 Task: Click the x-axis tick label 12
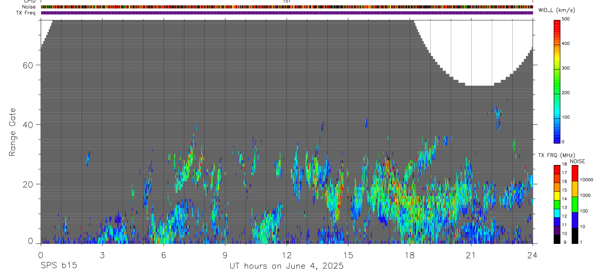tap(286, 255)
